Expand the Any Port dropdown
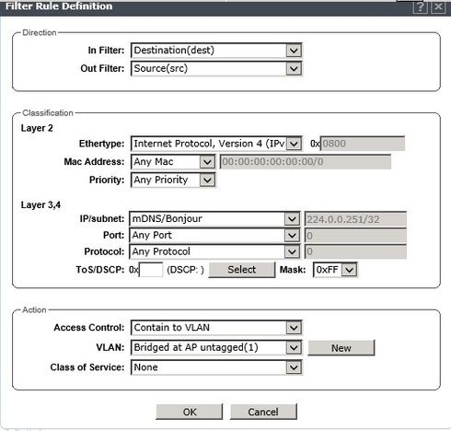The height and width of the screenshot is (431, 451). pos(214,236)
